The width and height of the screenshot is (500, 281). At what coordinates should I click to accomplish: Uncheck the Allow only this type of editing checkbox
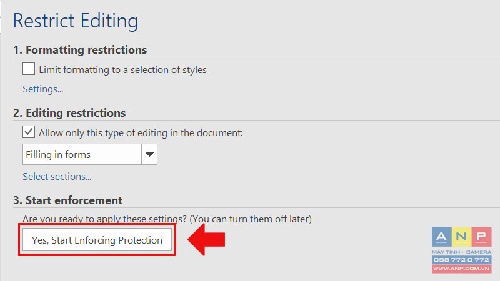click(29, 132)
